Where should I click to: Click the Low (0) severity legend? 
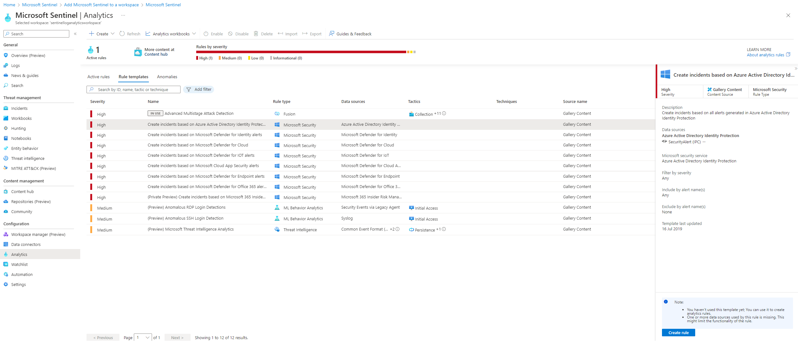pos(256,58)
